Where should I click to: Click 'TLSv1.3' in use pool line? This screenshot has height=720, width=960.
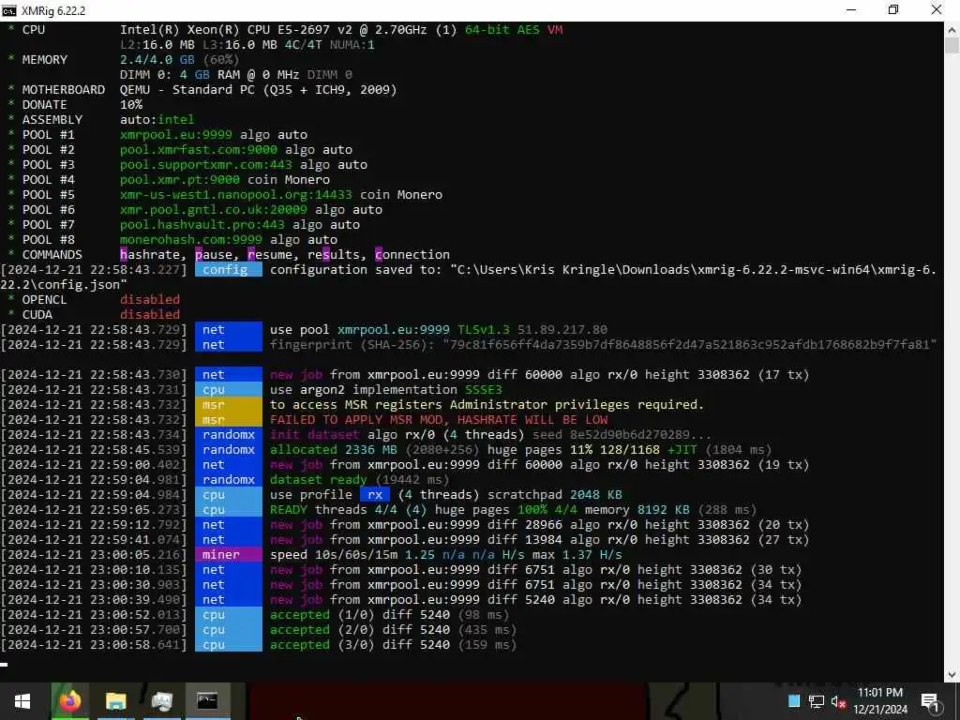pos(484,329)
